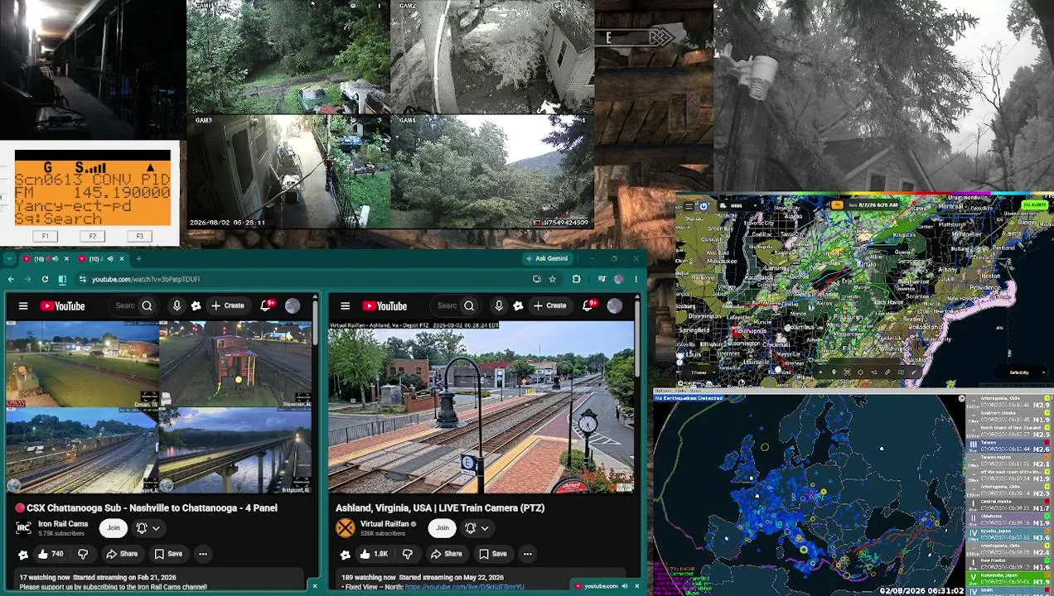Viewport: 1054px width, 596px height.
Task: Open Chrome extensions puzzle icon
Action: (x=577, y=279)
